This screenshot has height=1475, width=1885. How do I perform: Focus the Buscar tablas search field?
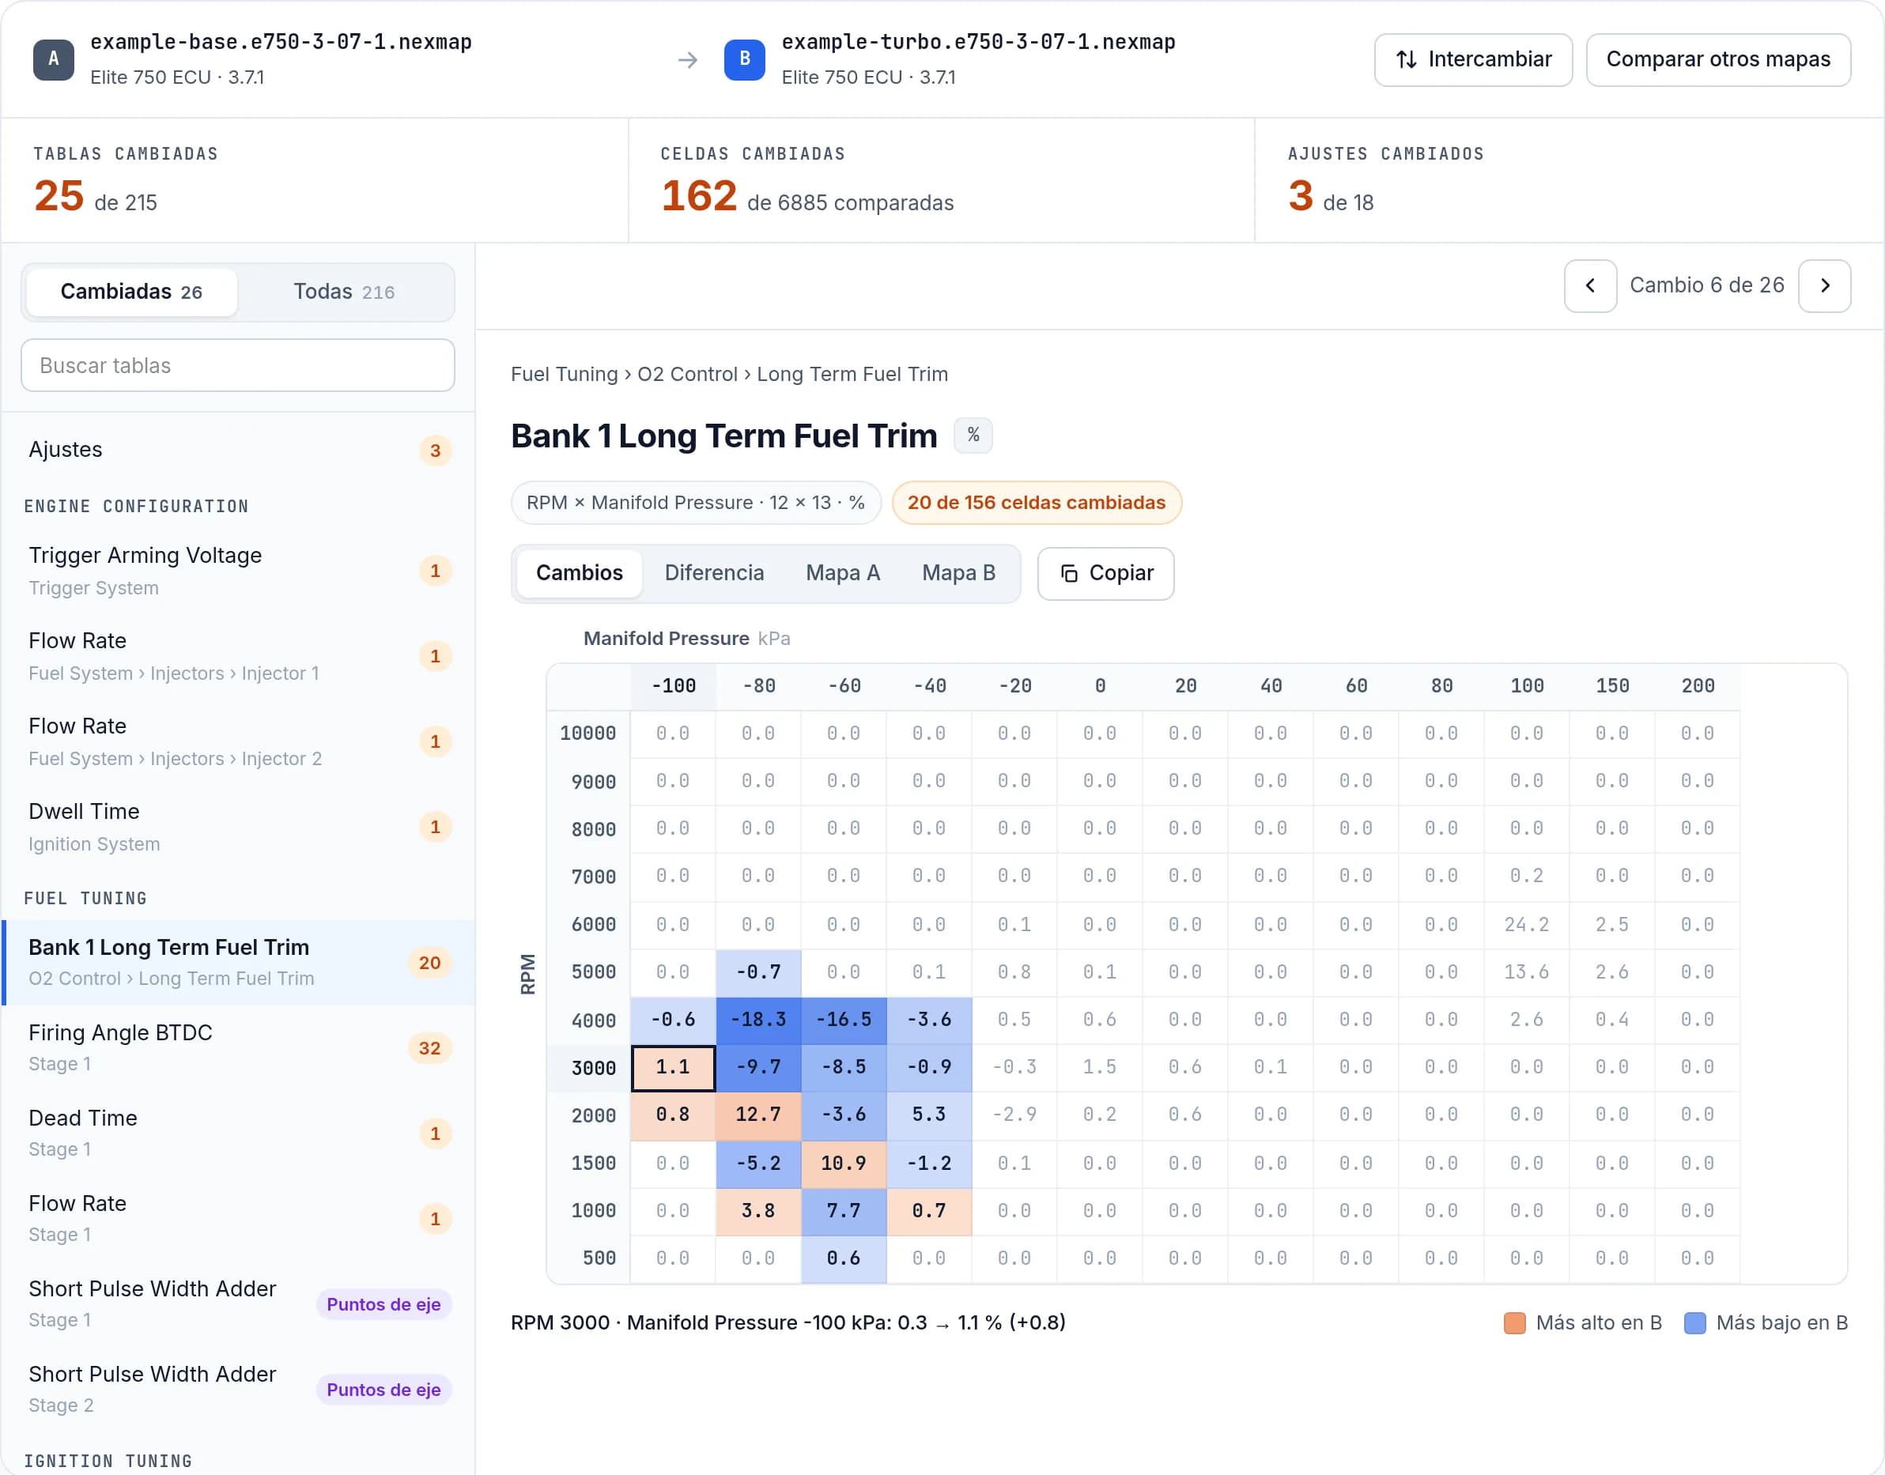pyautogui.click(x=237, y=365)
